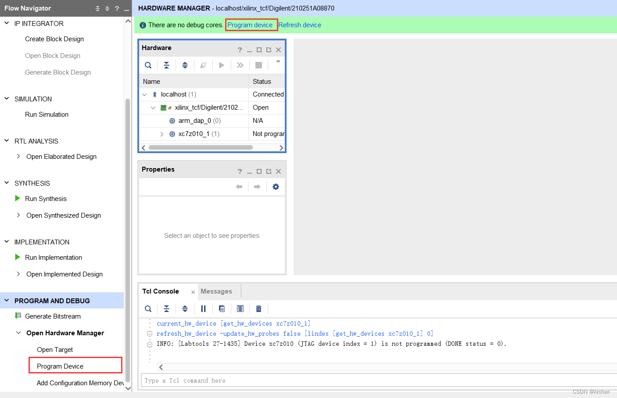Image resolution: width=617 pixels, height=398 pixels.
Task: Click Add Configuration Memory Device
Action: pyautogui.click(x=80, y=383)
